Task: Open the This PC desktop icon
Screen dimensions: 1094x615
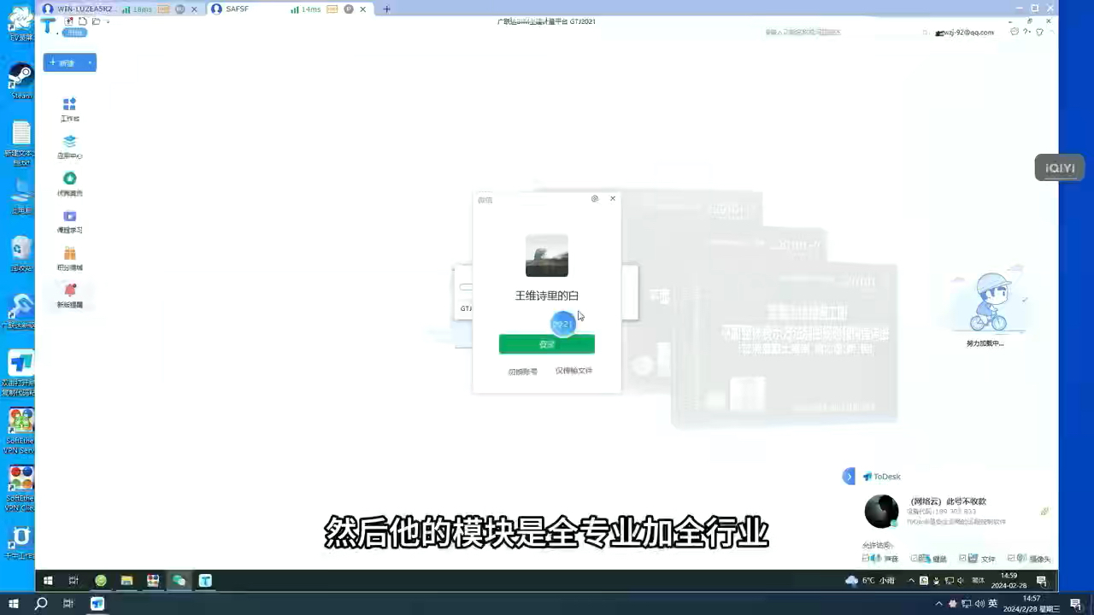Action: click(21, 196)
